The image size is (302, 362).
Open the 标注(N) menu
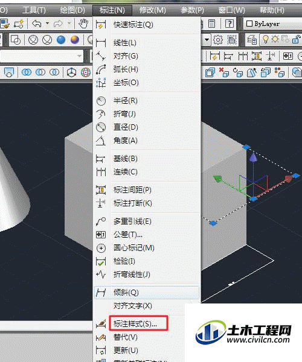pyautogui.click(x=112, y=10)
